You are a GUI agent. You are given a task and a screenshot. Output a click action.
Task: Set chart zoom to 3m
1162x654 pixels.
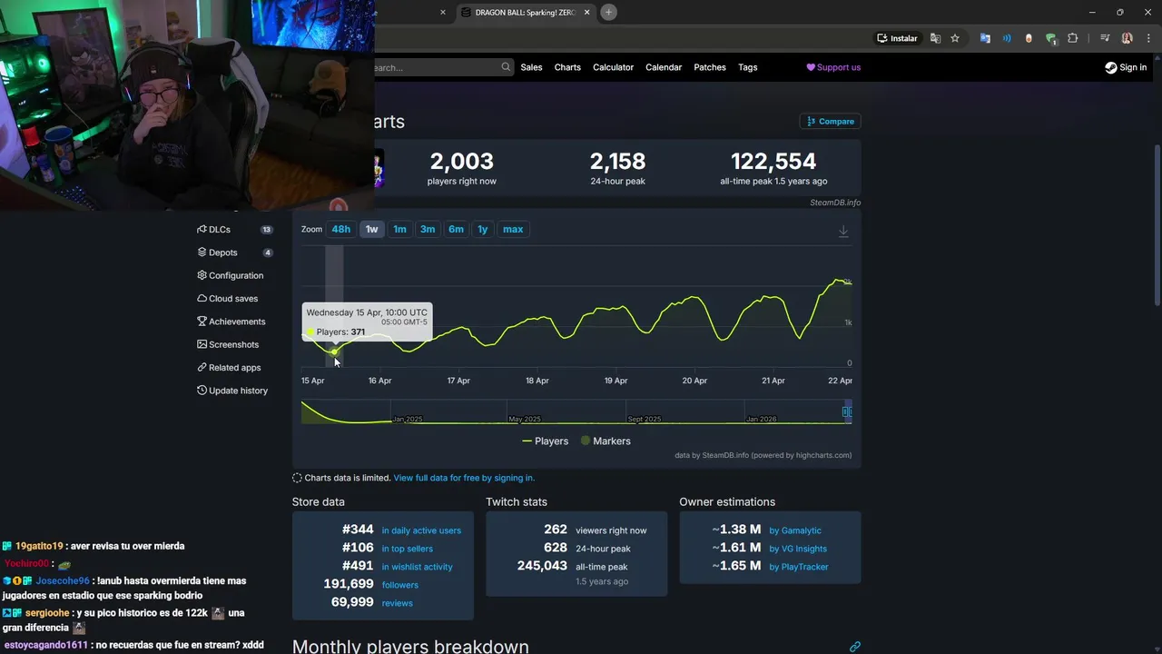[428, 229]
